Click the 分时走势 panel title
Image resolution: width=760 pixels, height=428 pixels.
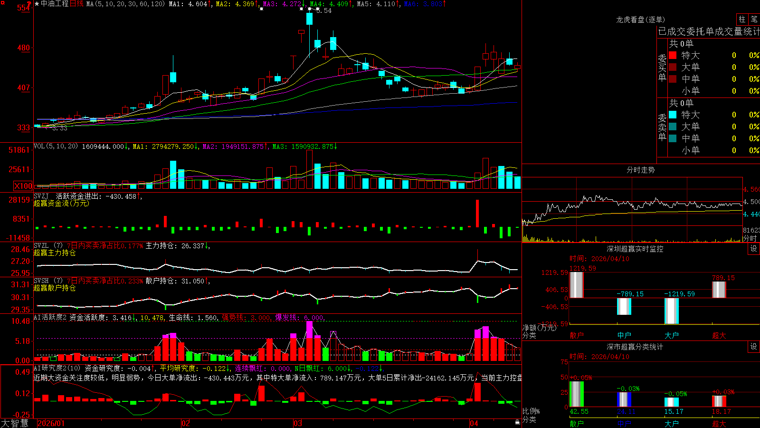pyautogui.click(x=640, y=170)
